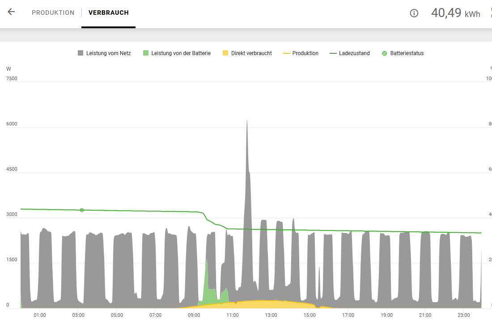492x324 pixels.
Task: Click the 15:00 time axis label
Action: coord(310,315)
